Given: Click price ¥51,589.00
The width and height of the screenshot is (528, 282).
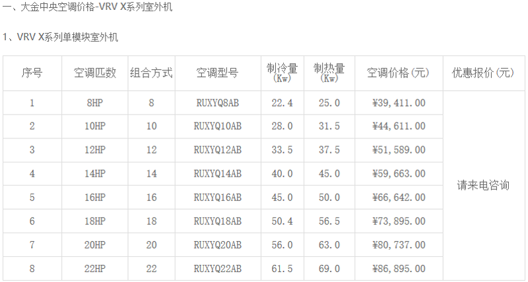Looking at the screenshot, I should pyautogui.click(x=399, y=150).
